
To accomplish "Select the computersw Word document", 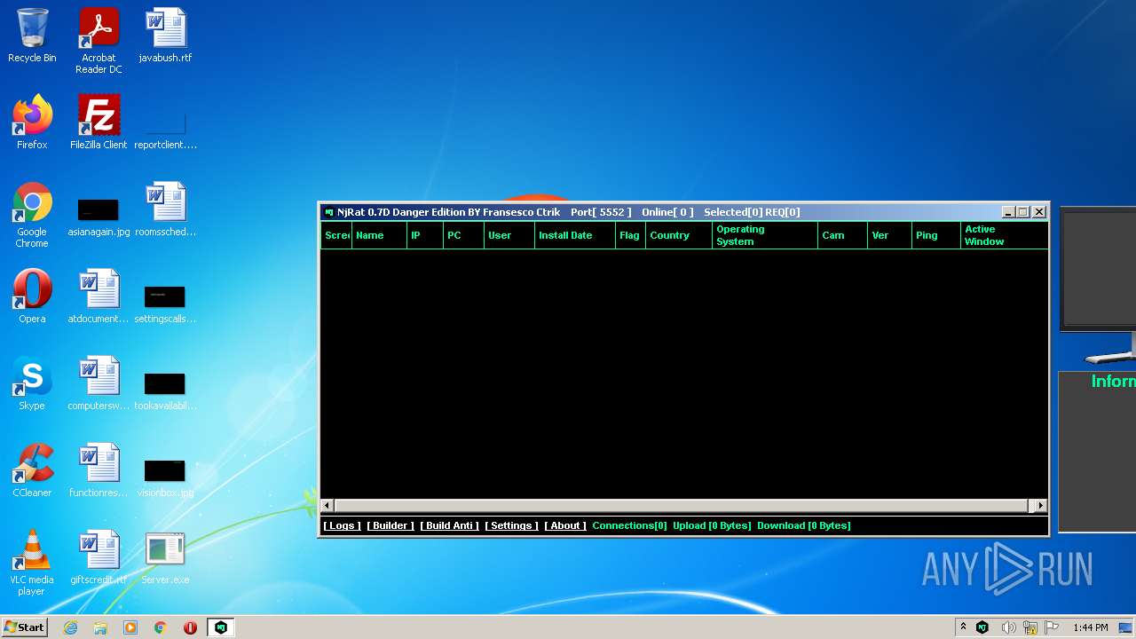I will coord(99,383).
